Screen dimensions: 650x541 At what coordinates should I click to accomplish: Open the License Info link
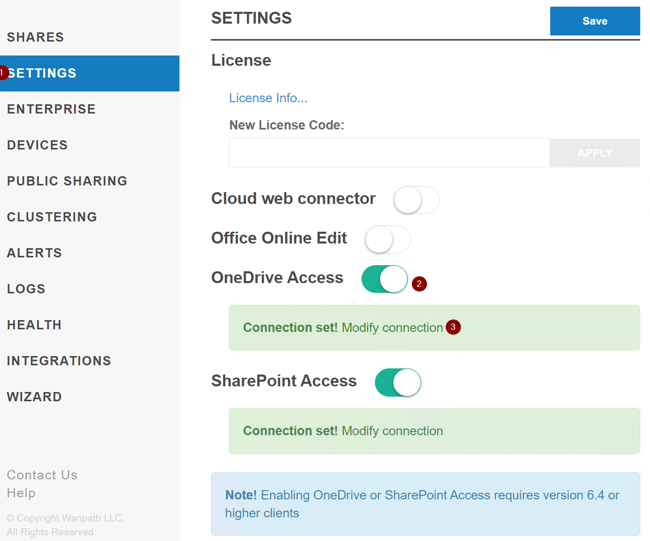(268, 98)
